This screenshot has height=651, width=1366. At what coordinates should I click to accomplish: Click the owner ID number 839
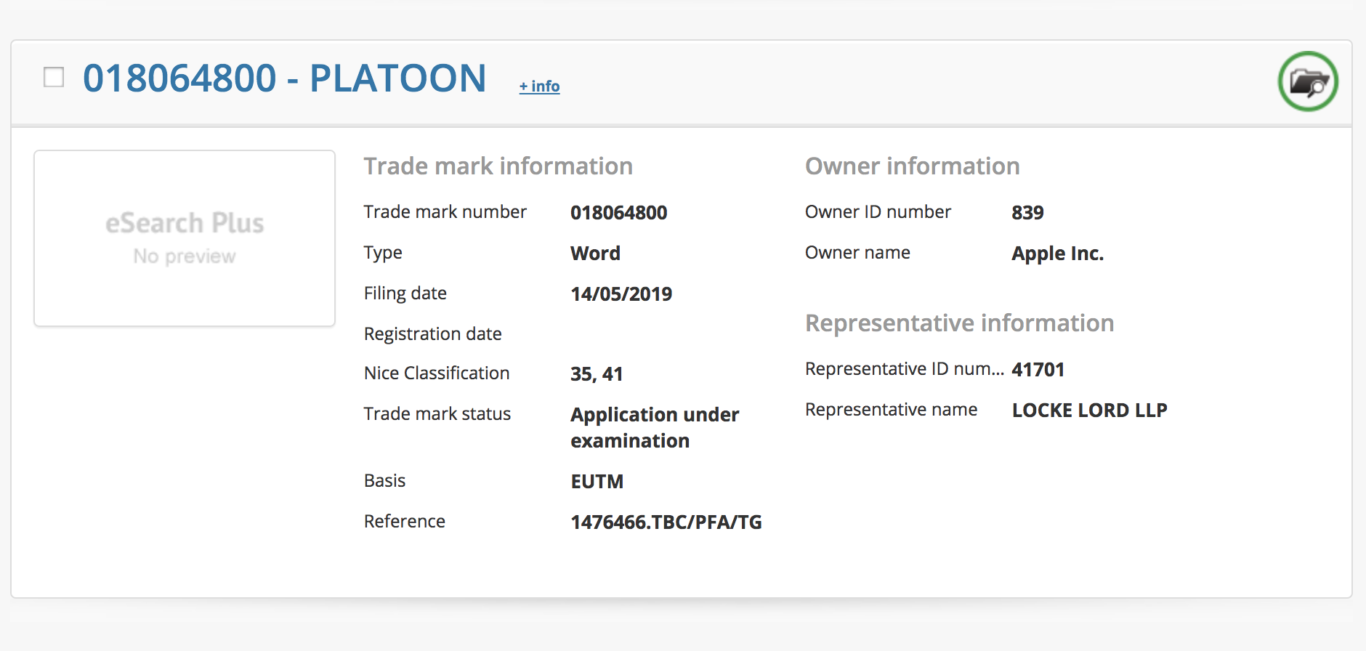pyautogui.click(x=1027, y=213)
